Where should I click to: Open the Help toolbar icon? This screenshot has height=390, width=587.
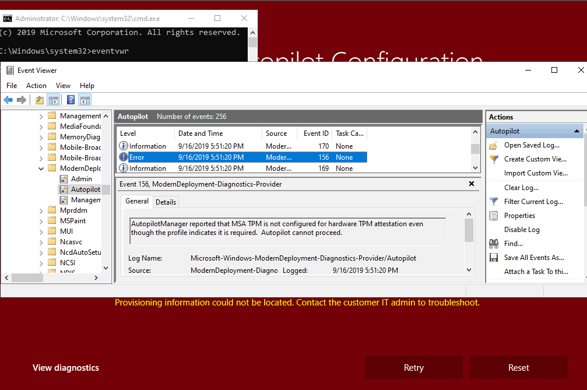pos(71,100)
